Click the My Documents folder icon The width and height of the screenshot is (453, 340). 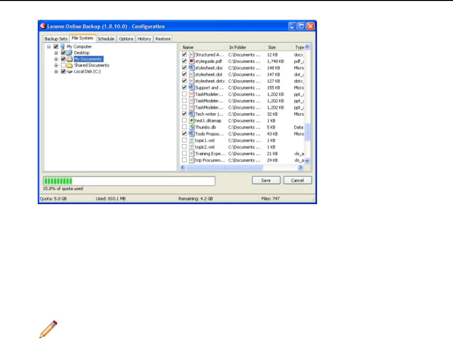coord(69,59)
